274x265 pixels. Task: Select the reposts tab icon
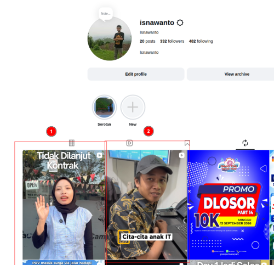(x=245, y=143)
